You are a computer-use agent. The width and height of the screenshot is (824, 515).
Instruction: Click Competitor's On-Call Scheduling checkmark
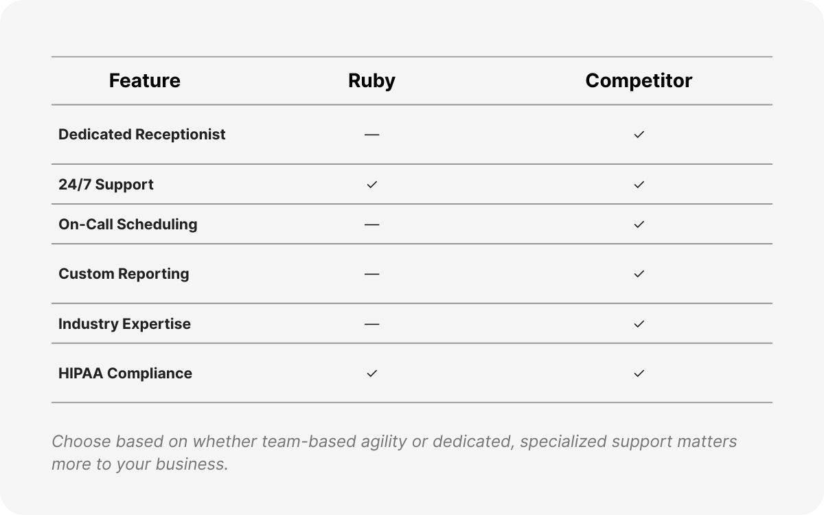click(x=639, y=225)
